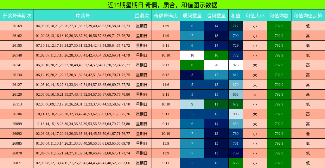Select draw period 26085
325x168 pixels.
(17, 143)
